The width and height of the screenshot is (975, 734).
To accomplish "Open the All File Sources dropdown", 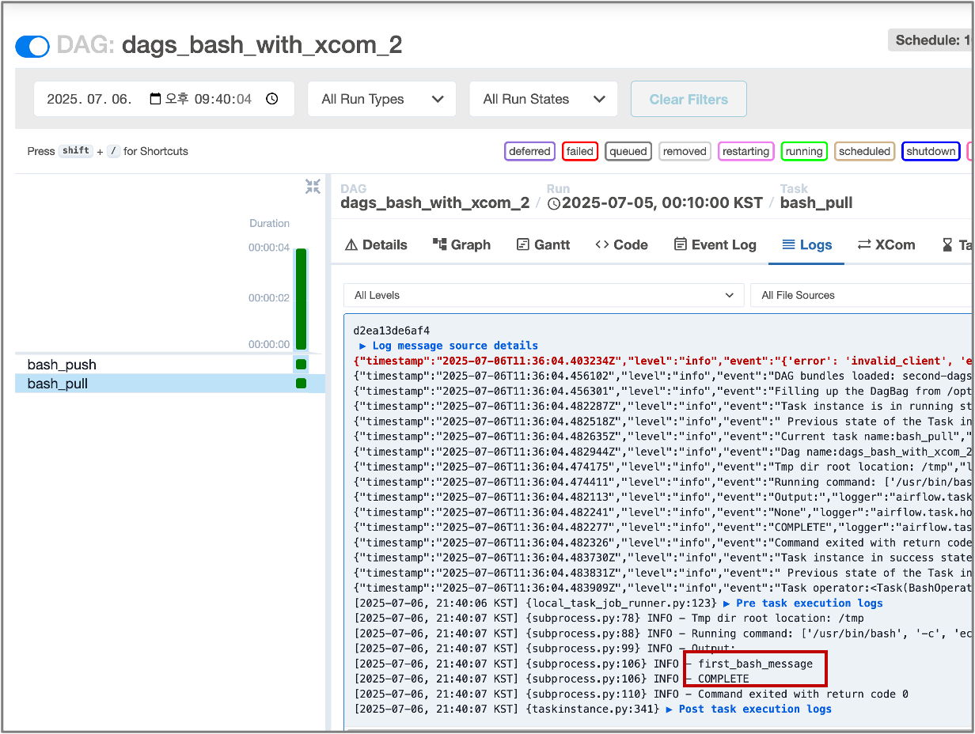I will 861,295.
